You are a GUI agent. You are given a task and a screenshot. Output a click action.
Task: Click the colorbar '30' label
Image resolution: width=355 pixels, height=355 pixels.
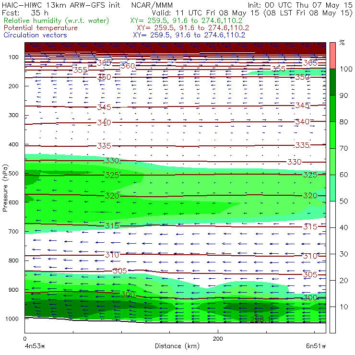click(343, 254)
